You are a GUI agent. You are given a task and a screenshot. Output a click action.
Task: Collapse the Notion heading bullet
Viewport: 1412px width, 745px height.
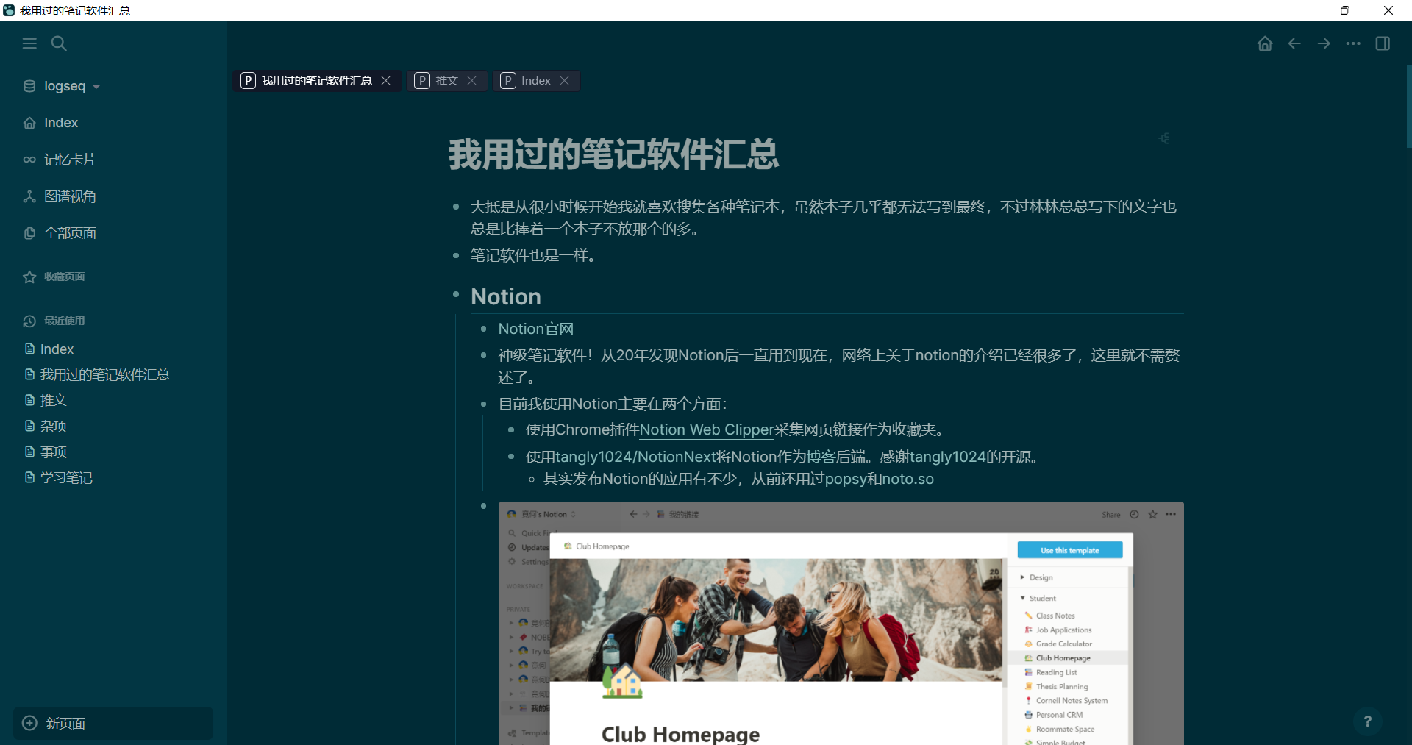[x=456, y=294]
